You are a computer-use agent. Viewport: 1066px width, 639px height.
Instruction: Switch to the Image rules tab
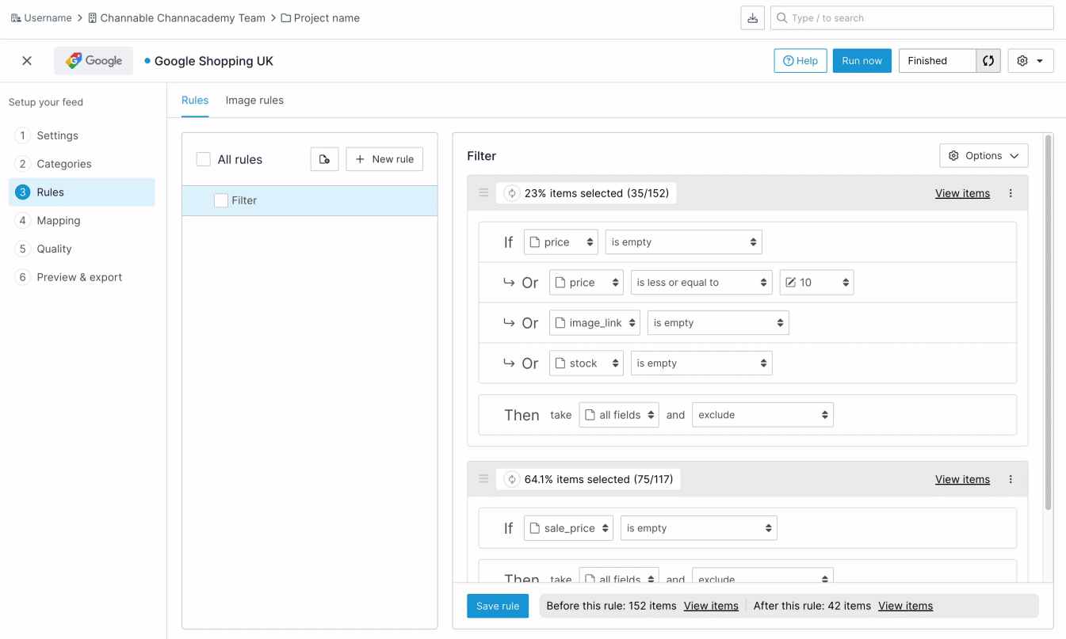tap(254, 101)
